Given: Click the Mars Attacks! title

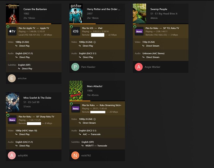Looking at the screenshot, I should (x=95, y=86).
